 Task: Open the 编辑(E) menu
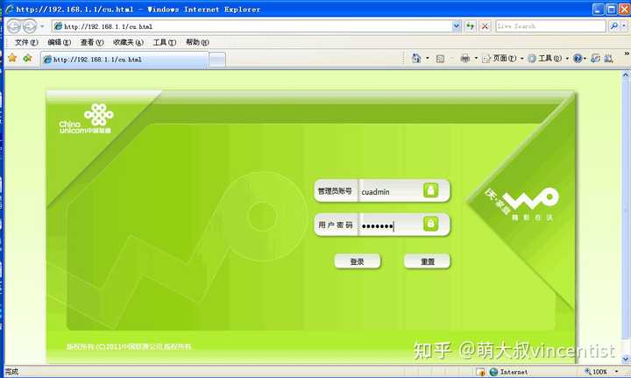(x=60, y=42)
